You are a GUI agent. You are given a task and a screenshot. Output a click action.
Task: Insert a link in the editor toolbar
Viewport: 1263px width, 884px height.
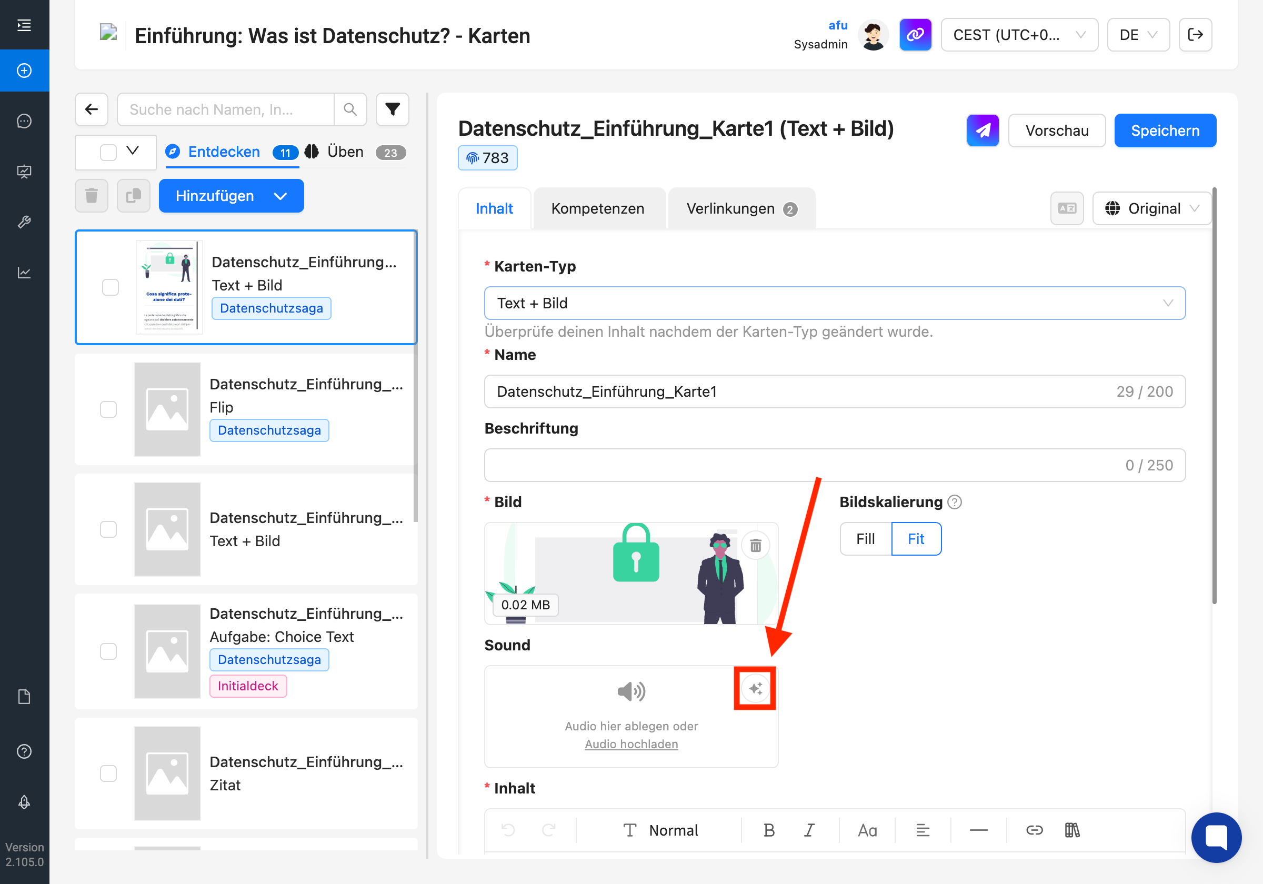point(1034,830)
